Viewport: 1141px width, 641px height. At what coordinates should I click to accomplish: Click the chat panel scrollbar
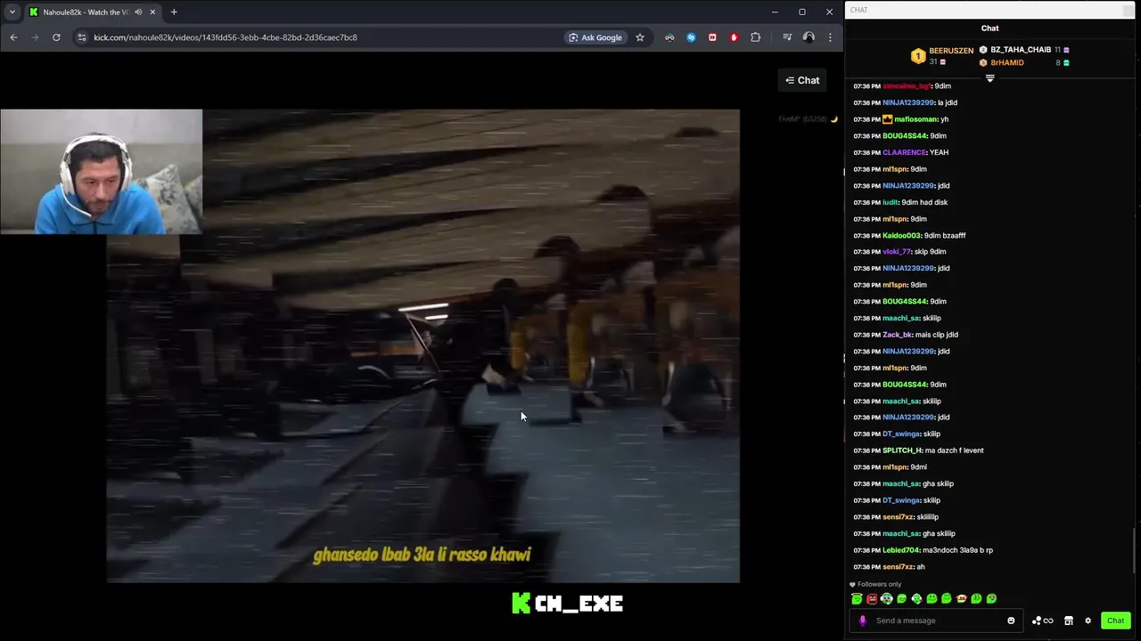pos(1135,552)
